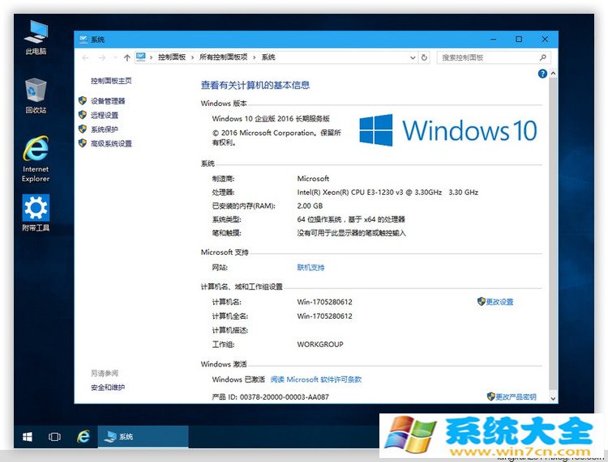
Task: Expand chevron after 控制面板 in breadcrumb
Action: [193, 57]
